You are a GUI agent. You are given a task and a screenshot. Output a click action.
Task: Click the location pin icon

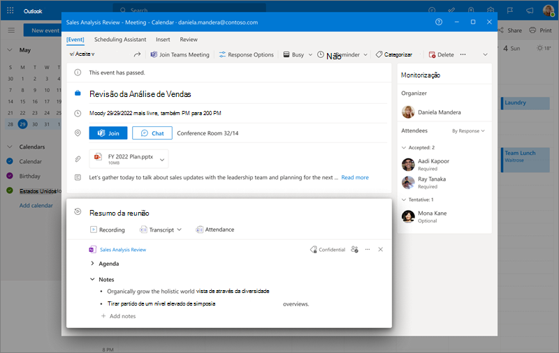[78, 133]
